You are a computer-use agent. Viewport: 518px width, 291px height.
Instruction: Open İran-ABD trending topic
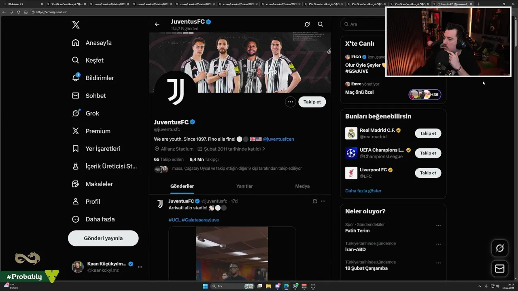(x=356, y=249)
